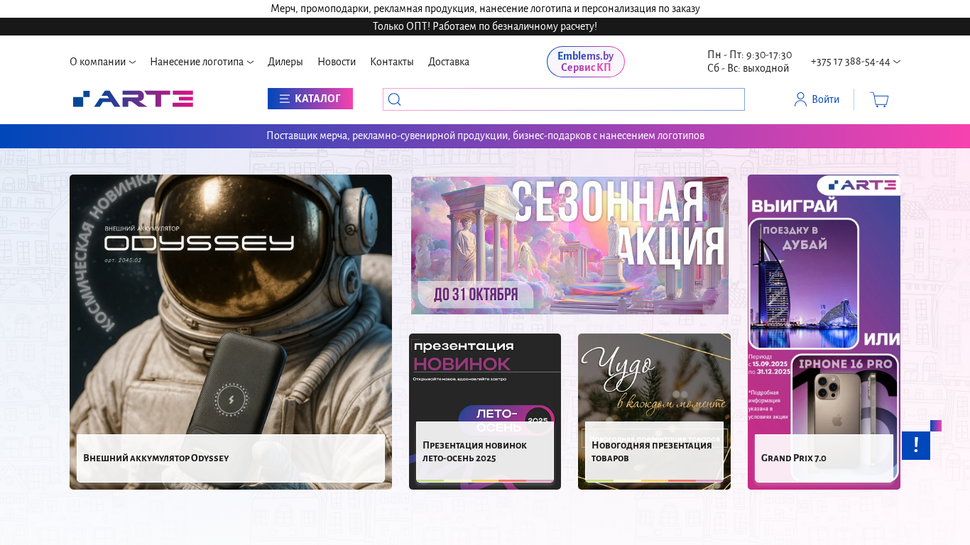The image size is (970, 545).
Task: Click the top line starting "Мерч, промоподарки"
Action: point(485,9)
